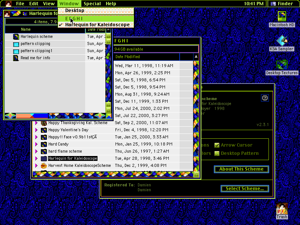The height and width of the screenshot is (225, 300).
Task: Select the pattern clipping1 file name
Action: (36, 51)
